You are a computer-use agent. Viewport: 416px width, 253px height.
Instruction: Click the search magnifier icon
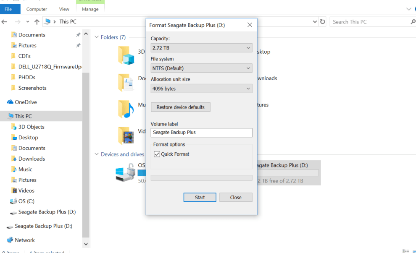413,22
